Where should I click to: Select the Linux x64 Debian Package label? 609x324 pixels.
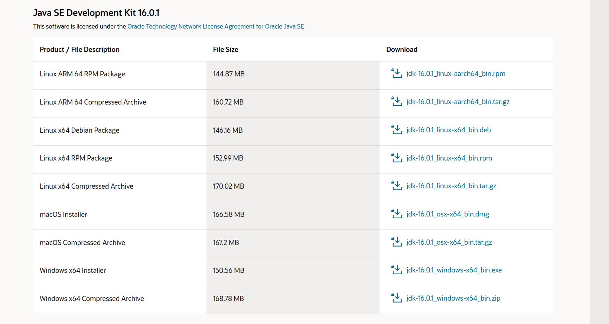(x=79, y=130)
